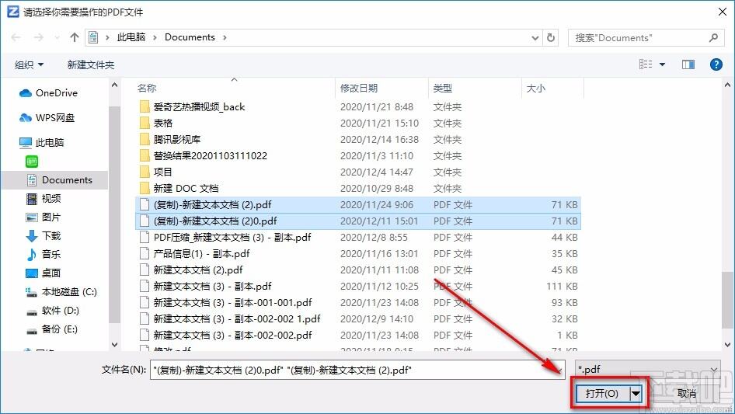Expand the 打开 button's dropdown arrow
The image size is (735, 414).
636,393
